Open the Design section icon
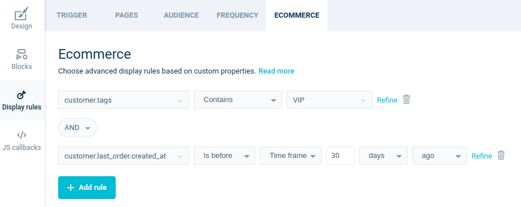This screenshot has height=207, width=521. coord(22,13)
